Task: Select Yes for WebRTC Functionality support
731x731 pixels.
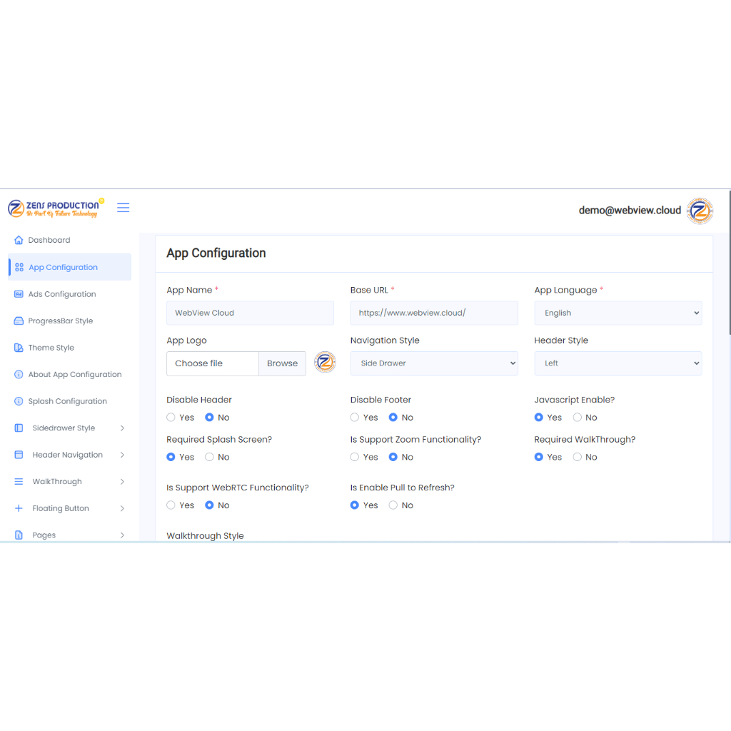Action: [x=171, y=505]
